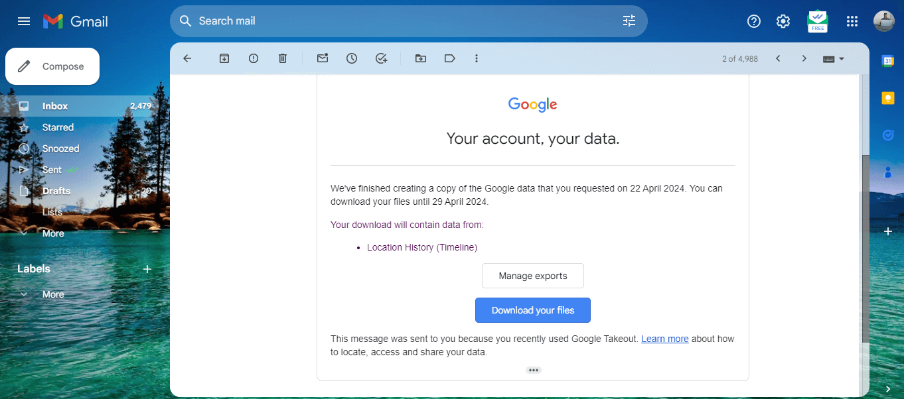Open advanced search options

point(629,21)
